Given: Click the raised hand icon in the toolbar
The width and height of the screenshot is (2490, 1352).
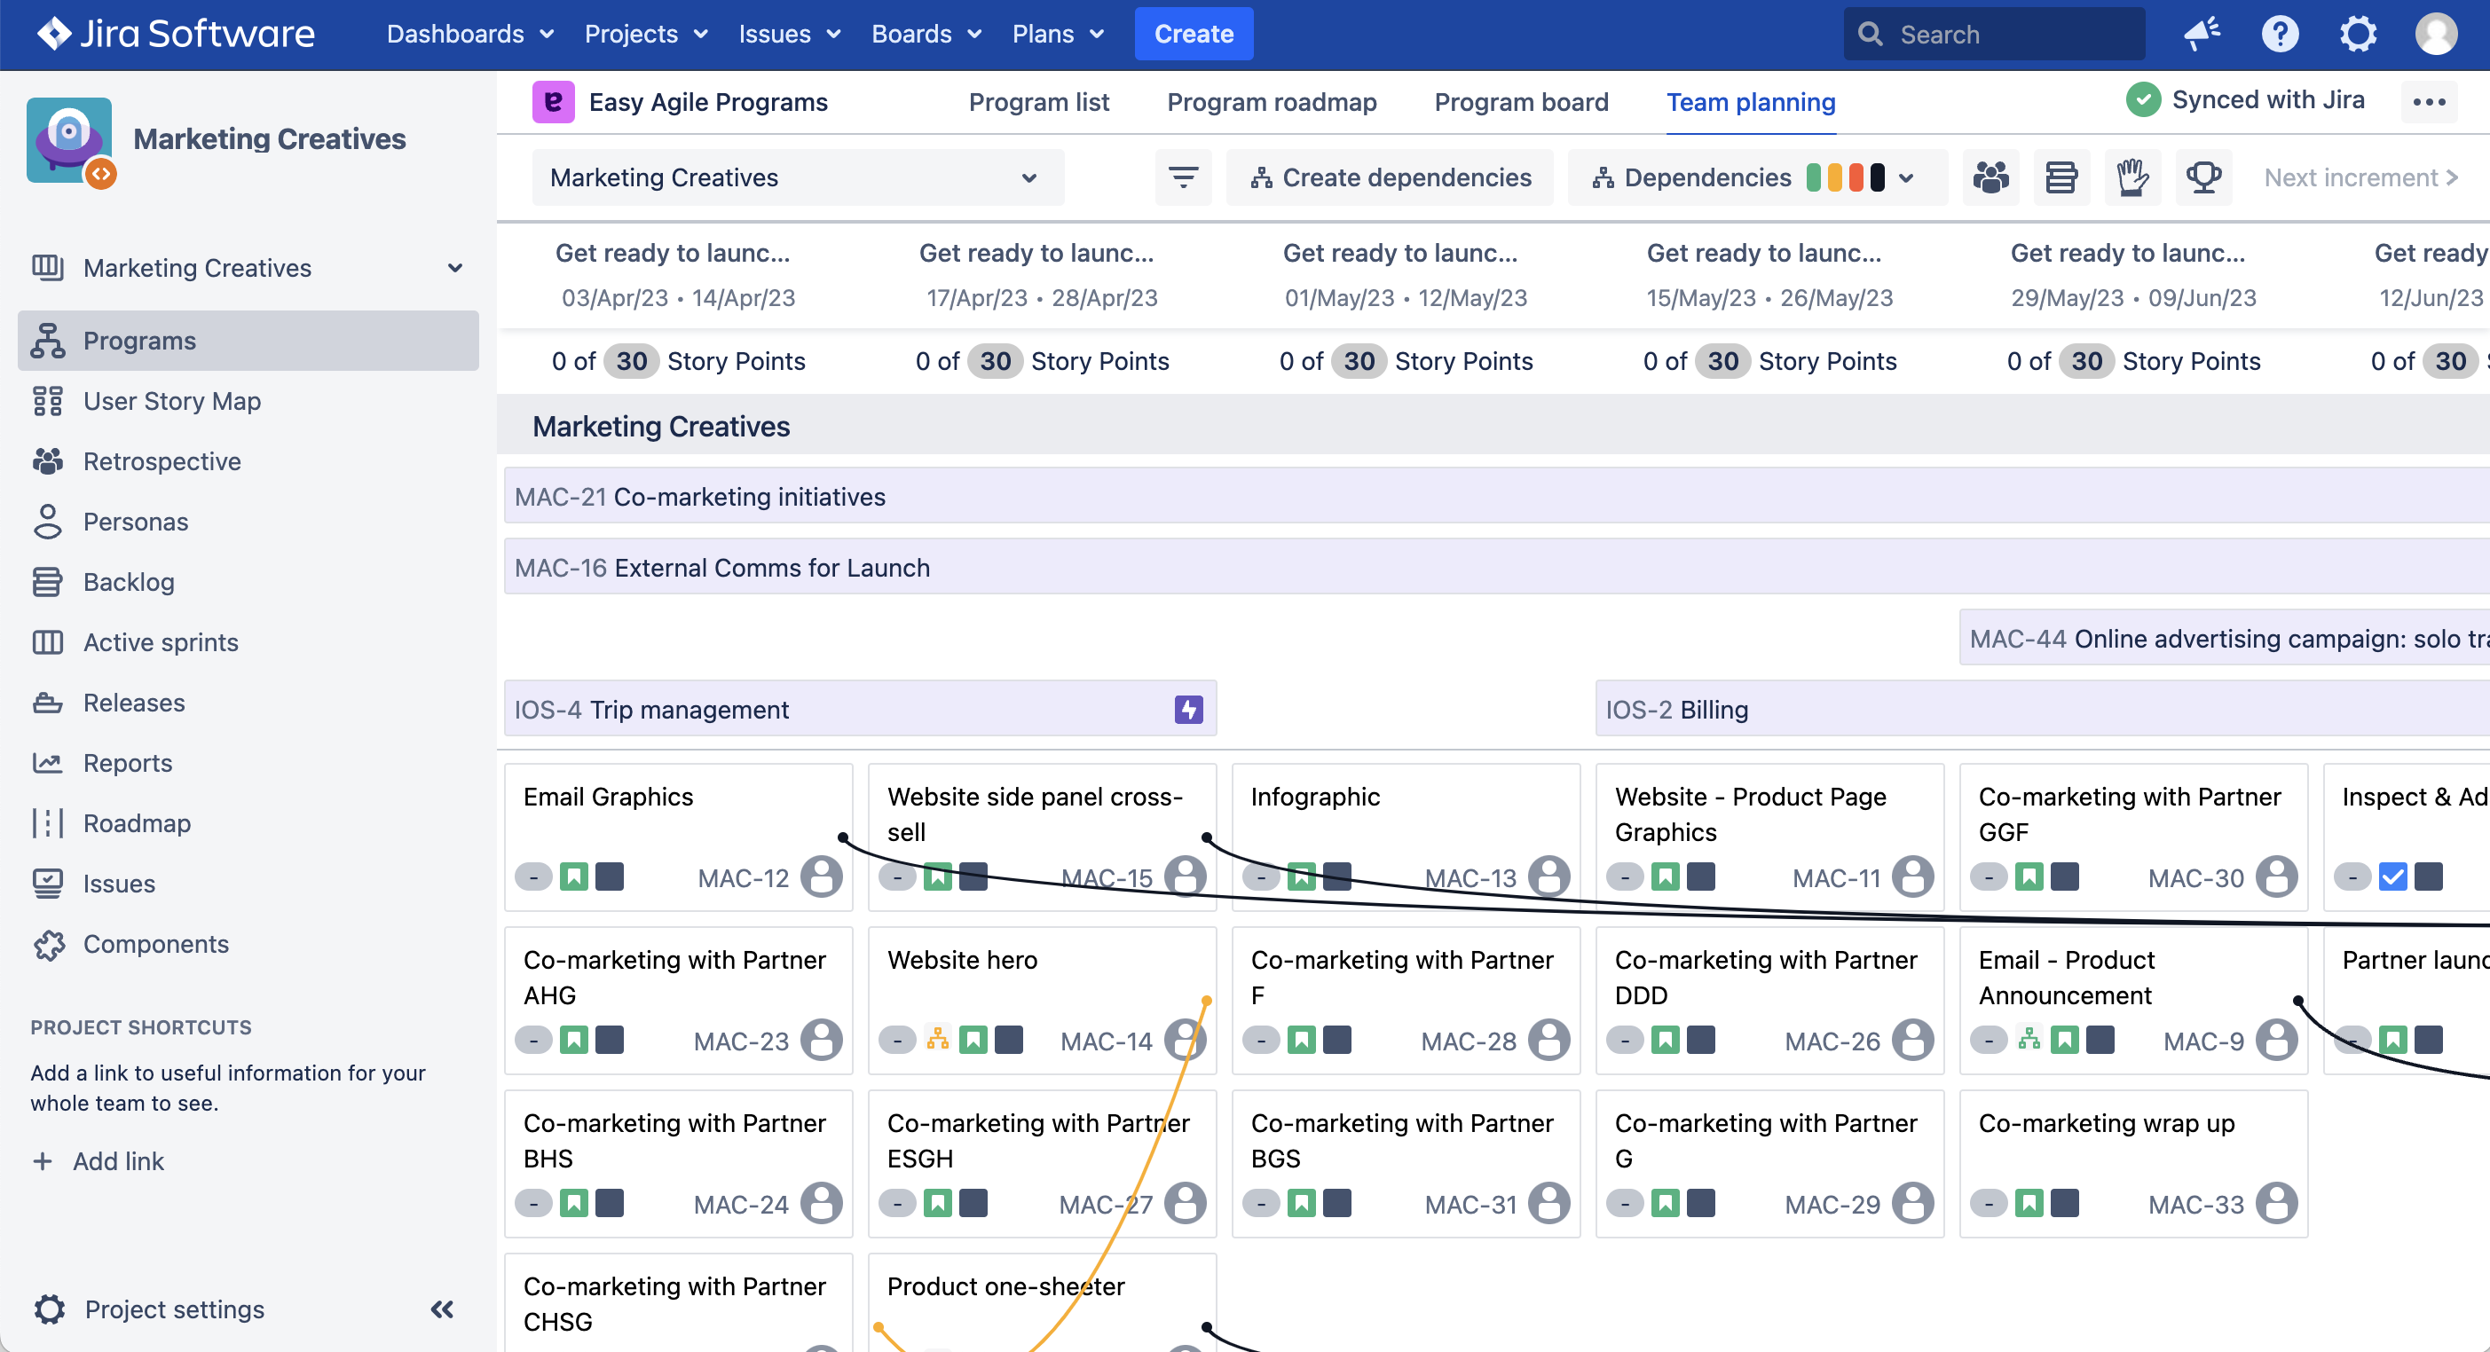Looking at the screenshot, I should click(2132, 177).
